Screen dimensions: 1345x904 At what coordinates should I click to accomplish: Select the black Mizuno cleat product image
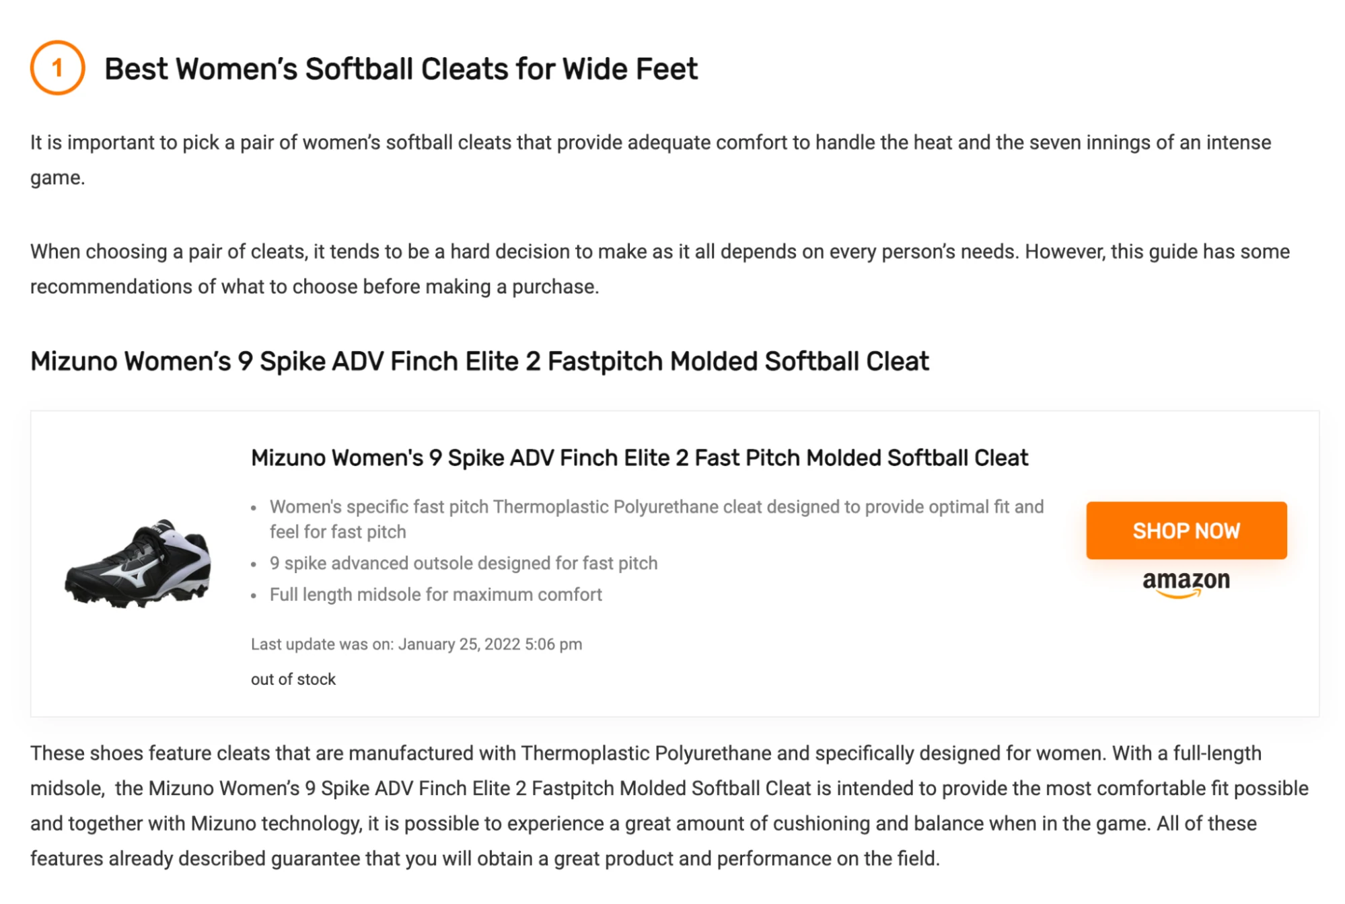coord(138,564)
